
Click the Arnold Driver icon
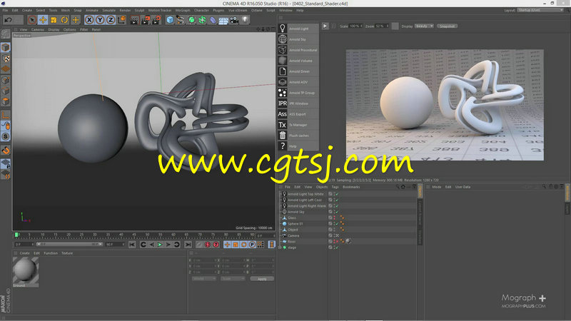click(283, 71)
